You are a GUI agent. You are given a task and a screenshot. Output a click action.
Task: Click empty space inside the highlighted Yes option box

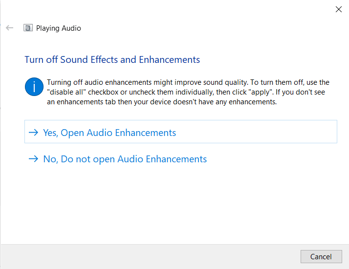click(x=269, y=132)
